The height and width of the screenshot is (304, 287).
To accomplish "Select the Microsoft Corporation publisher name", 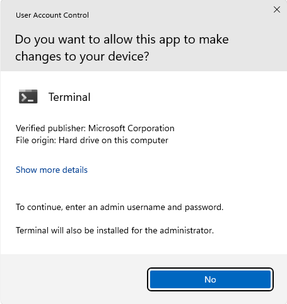I will point(131,128).
